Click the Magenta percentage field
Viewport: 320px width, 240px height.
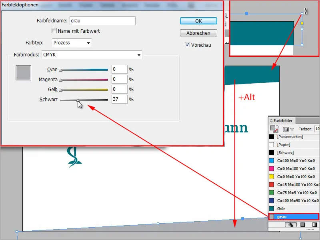pyautogui.click(x=119, y=79)
